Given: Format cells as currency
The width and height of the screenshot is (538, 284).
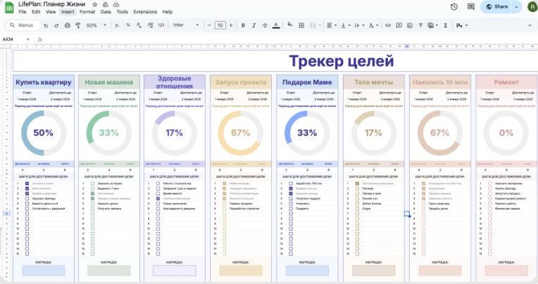Looking at the screenshot, I should pos(117,25).
